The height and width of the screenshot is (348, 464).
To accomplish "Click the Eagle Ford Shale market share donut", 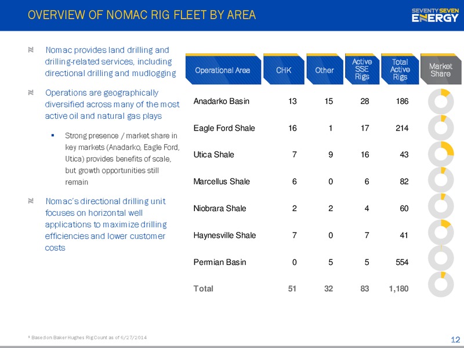I will (441, 128).
